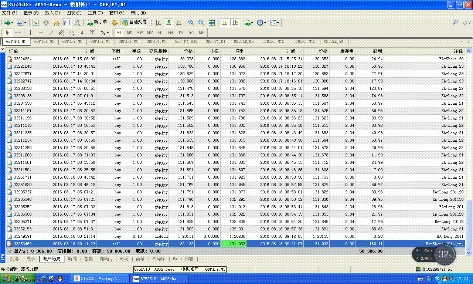Open the templates dropdown
Screen dimensions: 473x284
click(x=274, y=23)
